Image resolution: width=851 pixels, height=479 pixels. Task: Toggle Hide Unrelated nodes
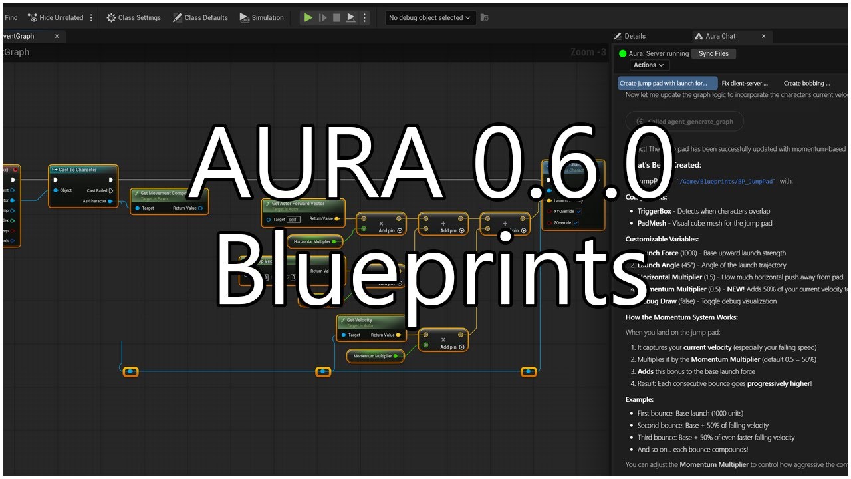pos(56,18)
